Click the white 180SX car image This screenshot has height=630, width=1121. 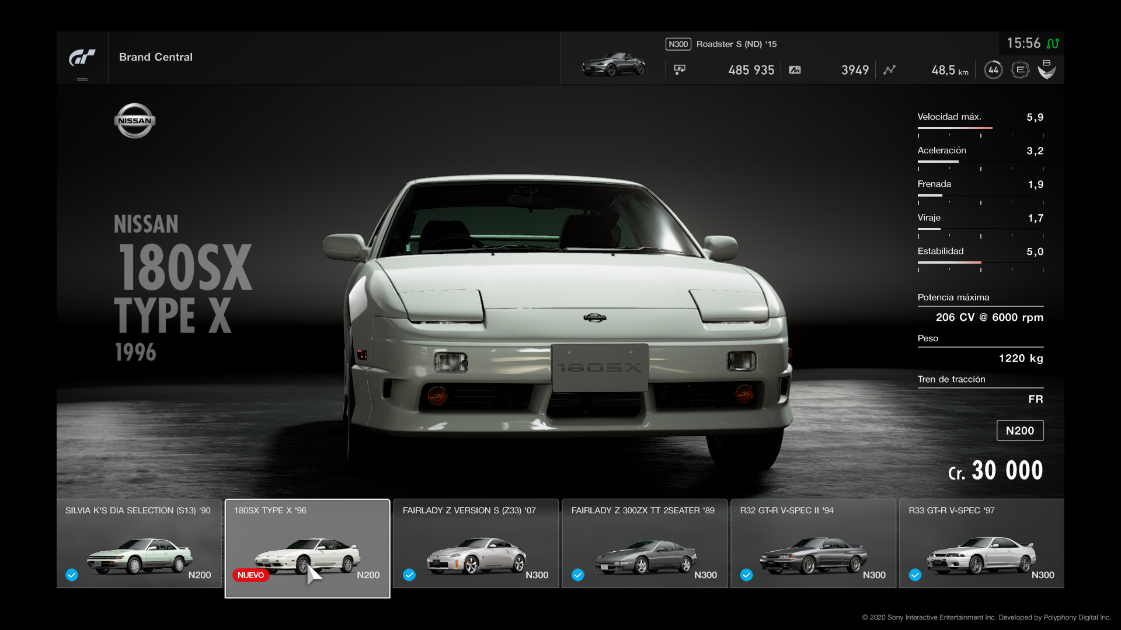pos(558,321)
